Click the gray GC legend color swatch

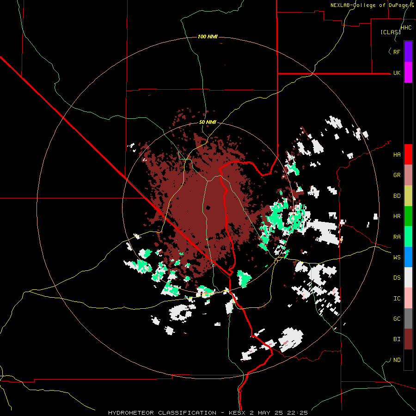408,318
